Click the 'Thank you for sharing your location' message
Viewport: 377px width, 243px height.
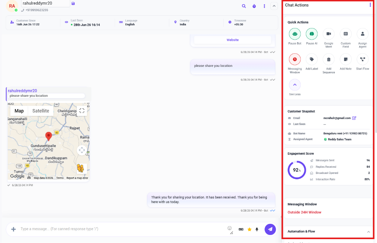pyautogui.click(x=211, y=200)
